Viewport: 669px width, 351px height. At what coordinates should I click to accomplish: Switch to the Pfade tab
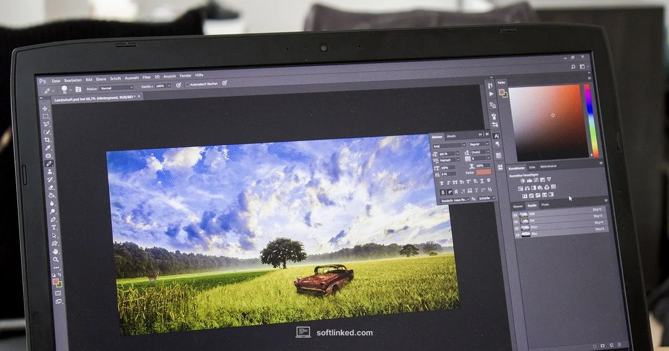pyautogui.click(x=545, y=204)
